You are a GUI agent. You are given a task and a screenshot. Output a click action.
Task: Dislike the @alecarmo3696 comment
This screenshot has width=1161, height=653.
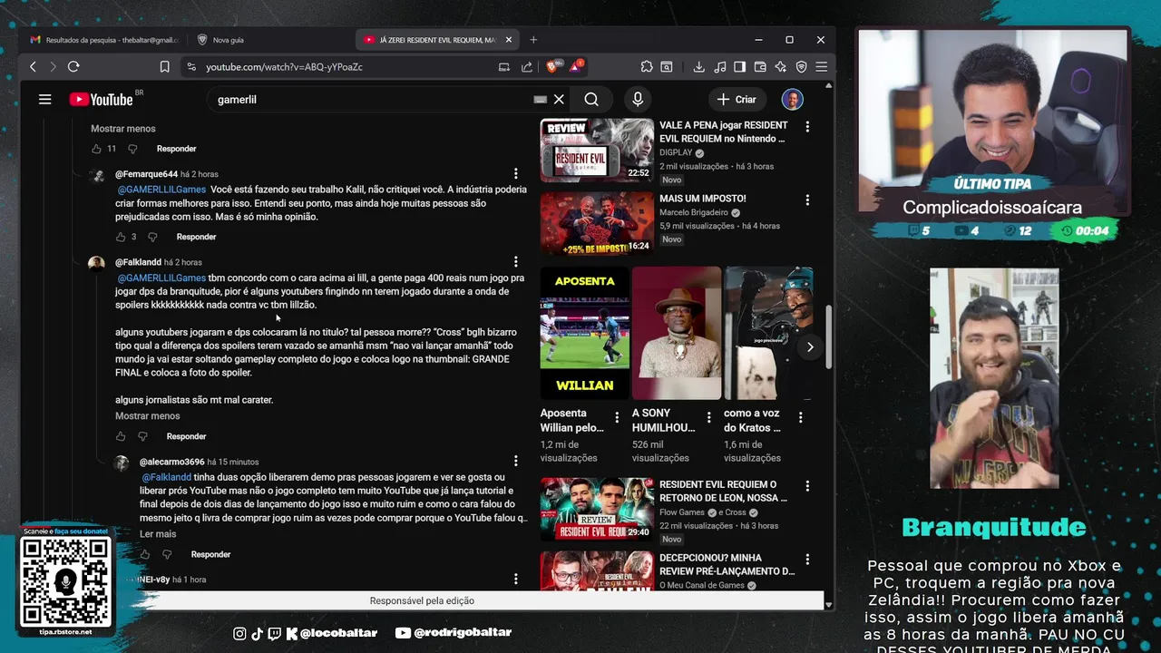pyautogui.click(x=167, y=554)
